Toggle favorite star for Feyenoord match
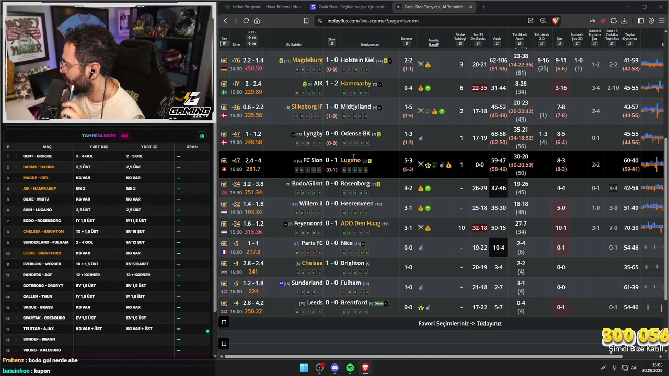The height and width of the screenshot is (376, 669). 224,224
